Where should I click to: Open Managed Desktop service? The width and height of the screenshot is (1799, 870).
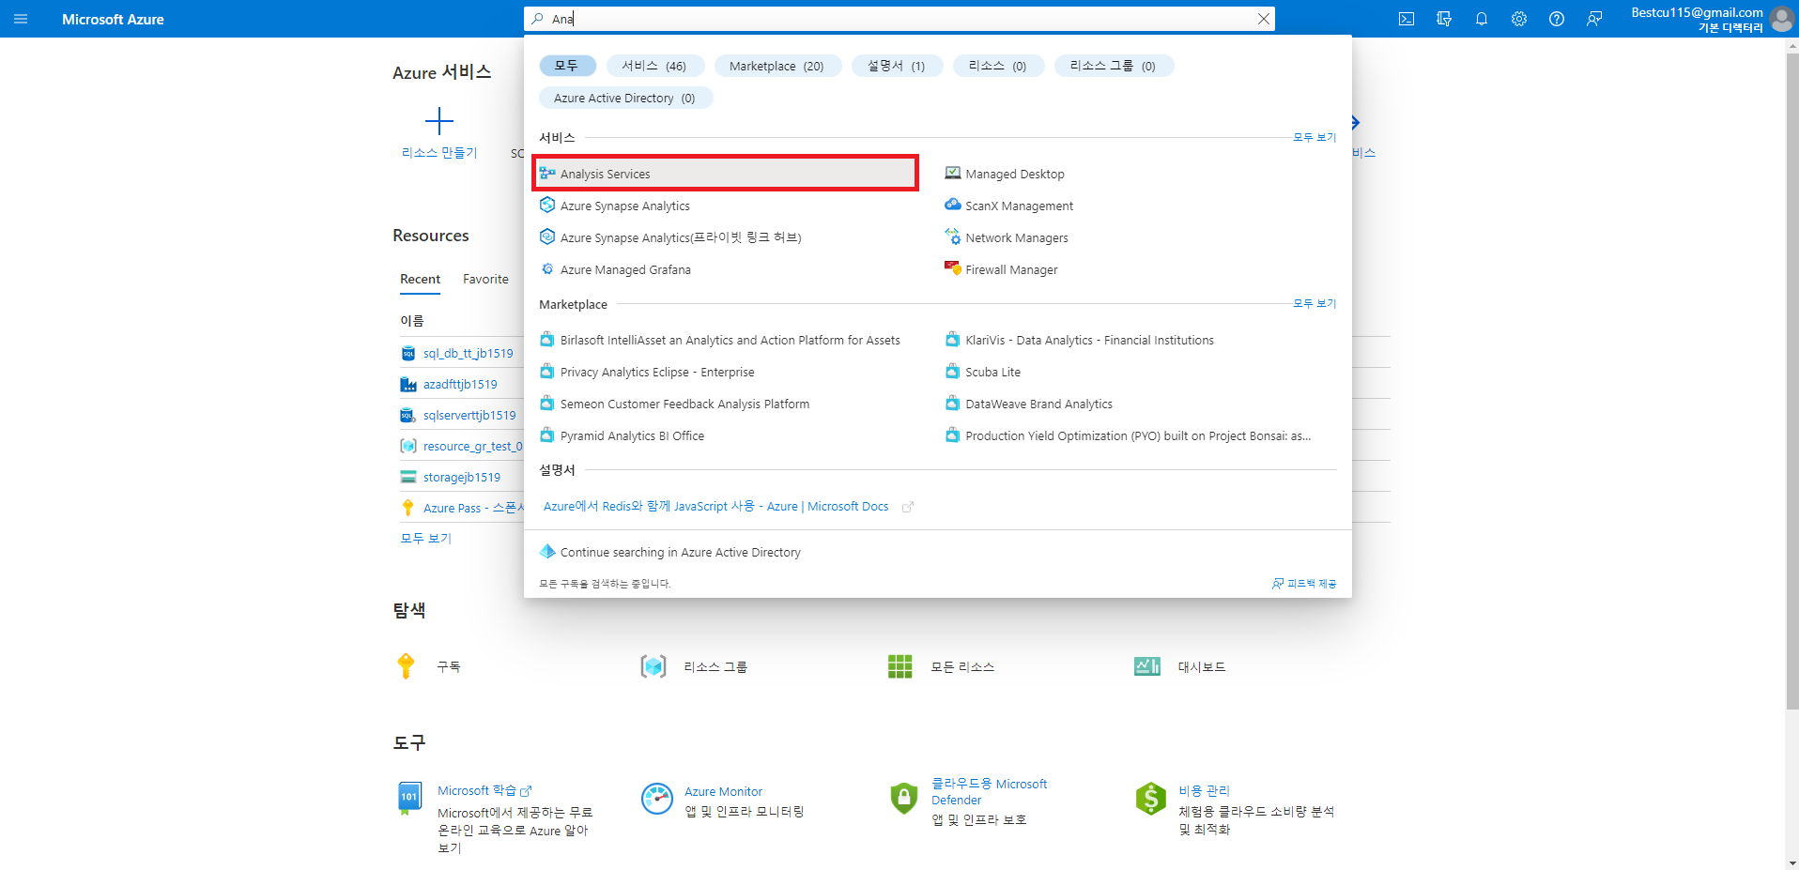(x=1015, y=174)
